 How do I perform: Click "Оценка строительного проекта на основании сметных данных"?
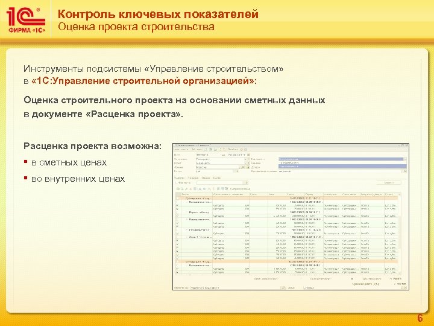pyautogui.click(x=174, y=100)
